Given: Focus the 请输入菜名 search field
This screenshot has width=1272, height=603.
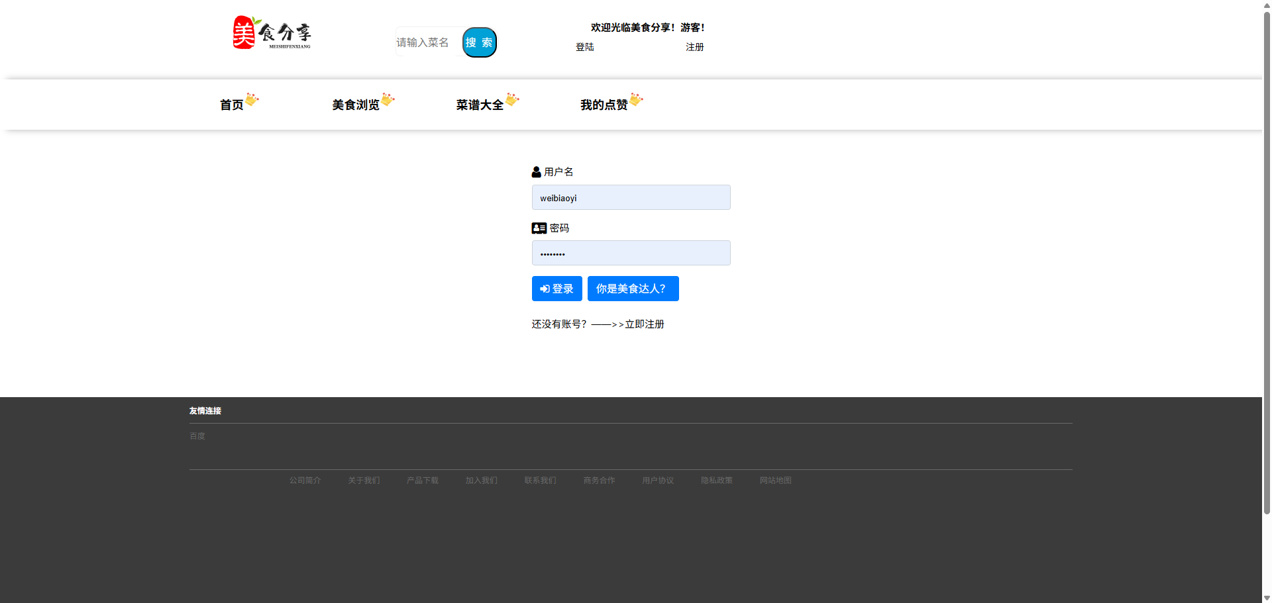Looking at the screenshot, I should pyautogui.click(x=429, y=42).
